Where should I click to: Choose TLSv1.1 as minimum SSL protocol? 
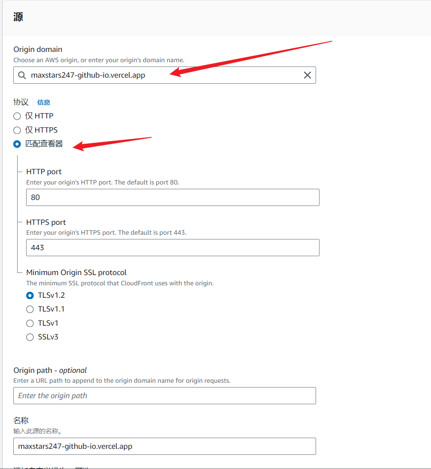tap(30, 309)
